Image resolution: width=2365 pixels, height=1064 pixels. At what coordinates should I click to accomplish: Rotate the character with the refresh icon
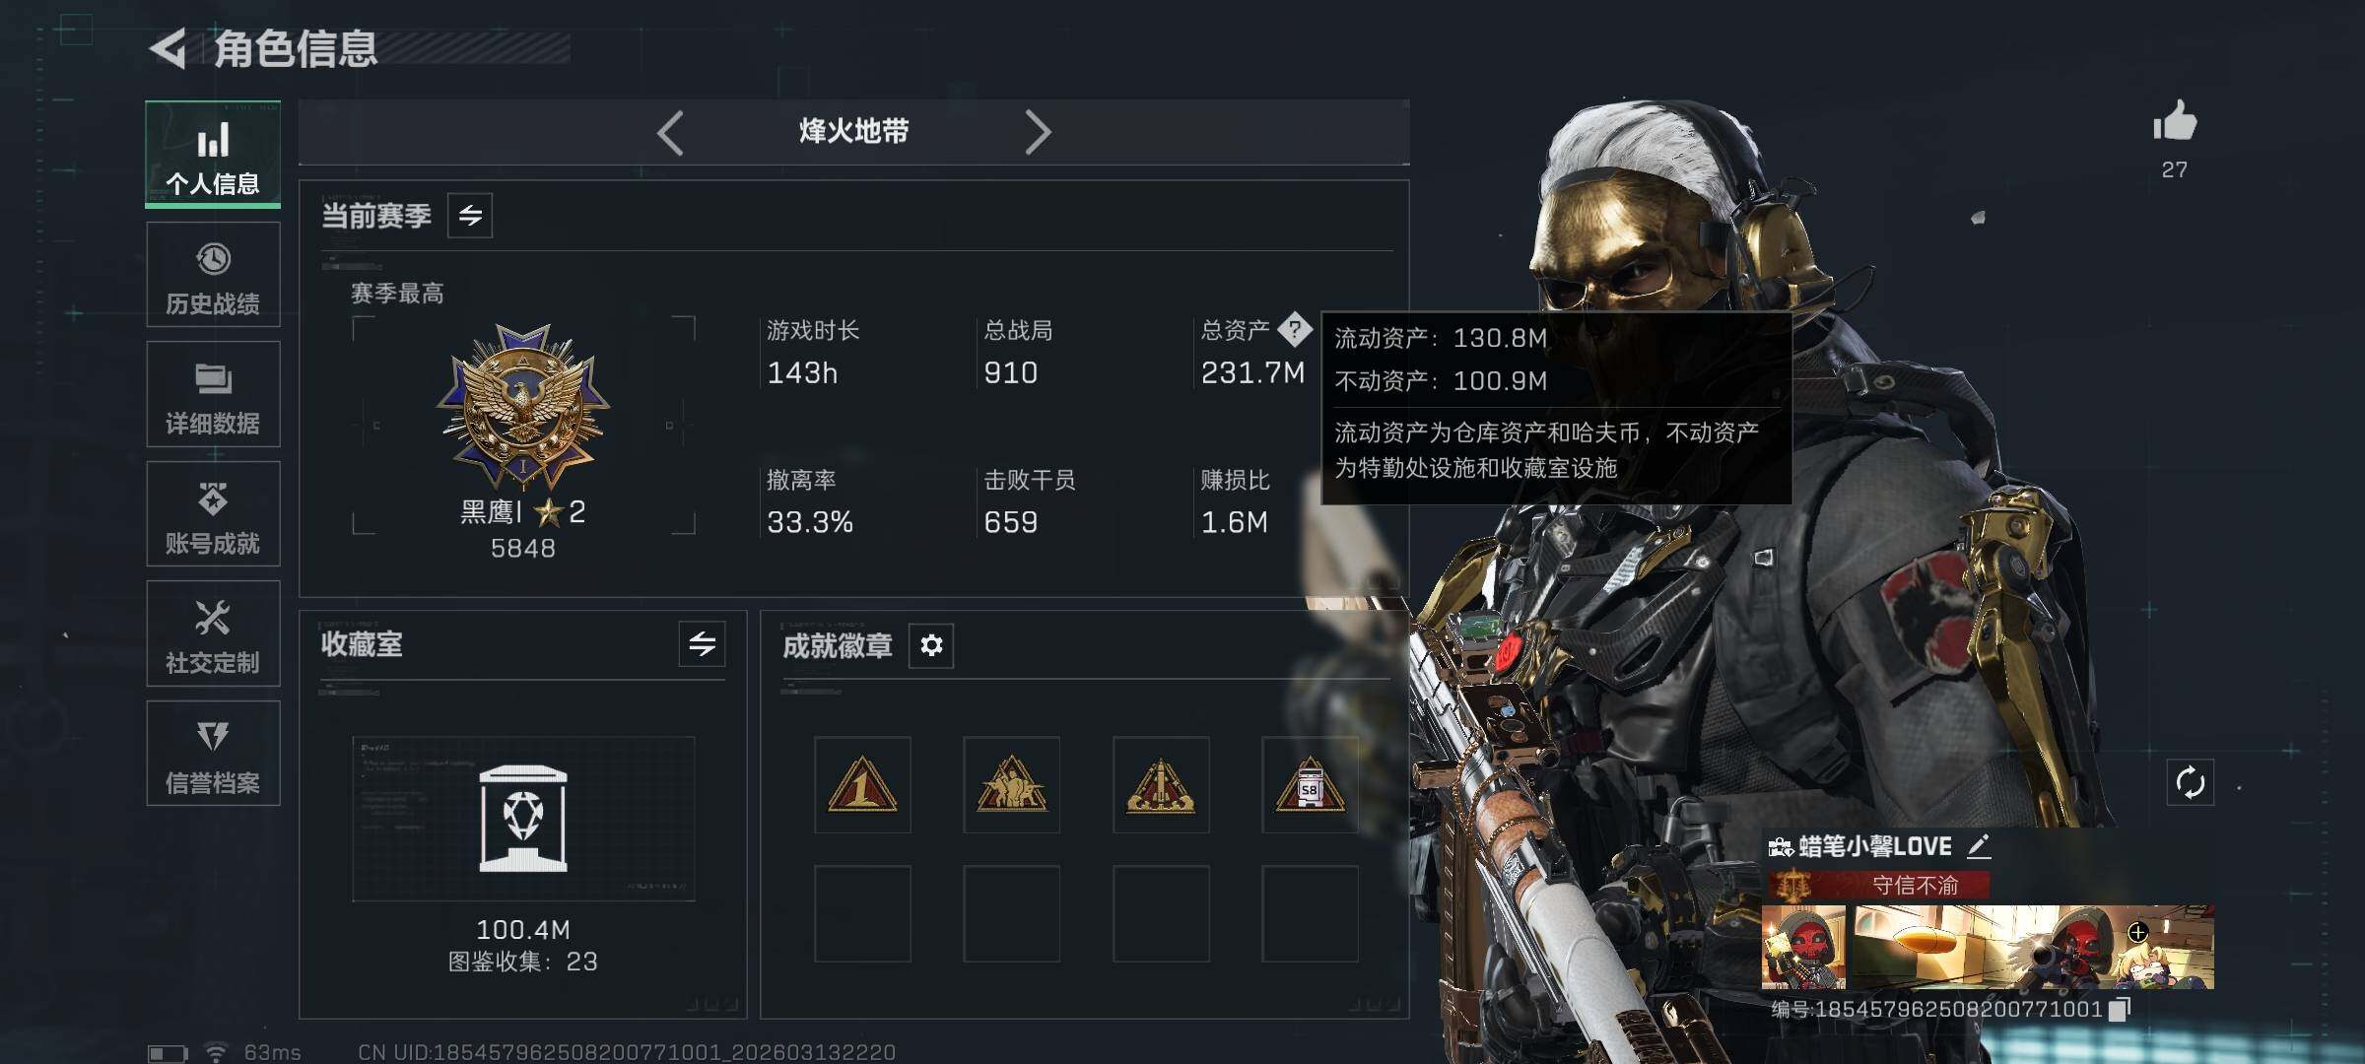2190,783
